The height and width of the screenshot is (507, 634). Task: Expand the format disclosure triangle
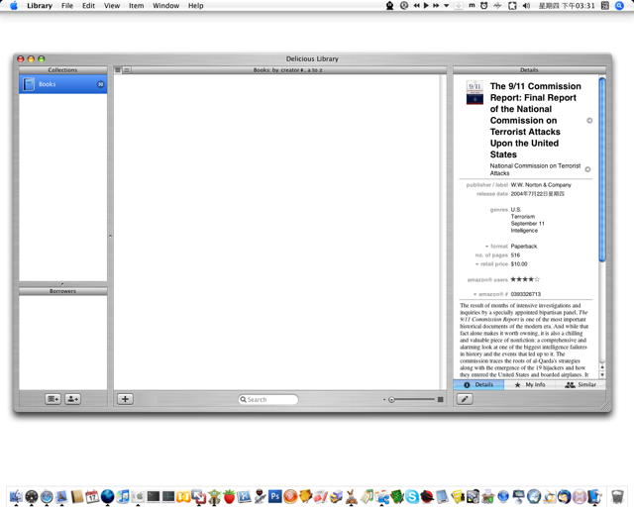tap(486, 247)
